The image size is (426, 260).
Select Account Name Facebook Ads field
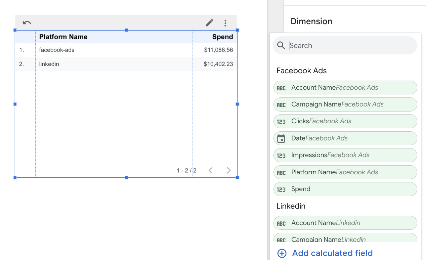[345, 88]
